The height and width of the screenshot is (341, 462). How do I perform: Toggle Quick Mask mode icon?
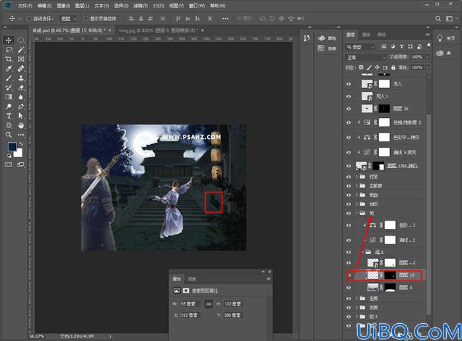click(x=9, y=165)
